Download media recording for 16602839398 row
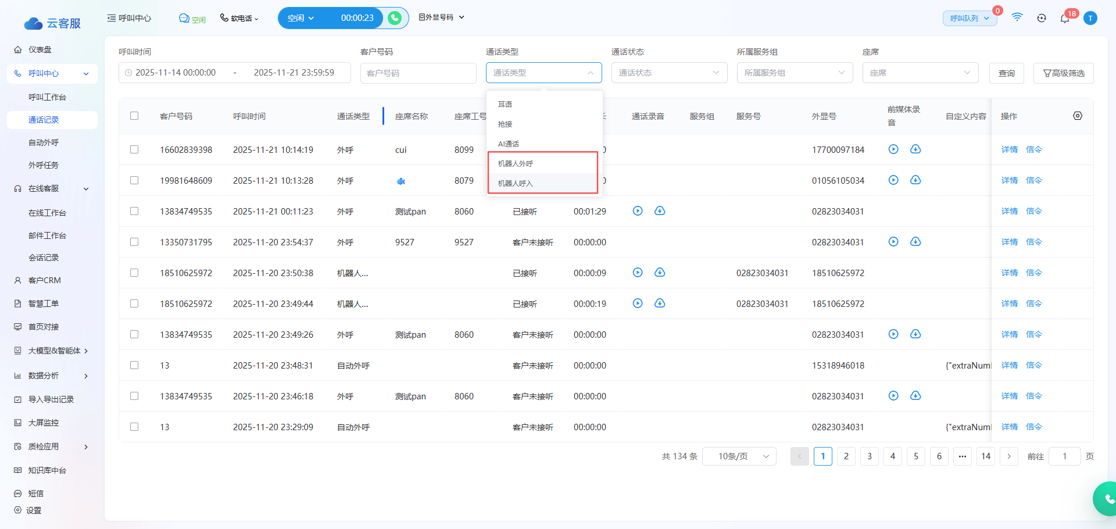Image resolution: width=1116 pixels, height=529 pixels. [915, 149]
